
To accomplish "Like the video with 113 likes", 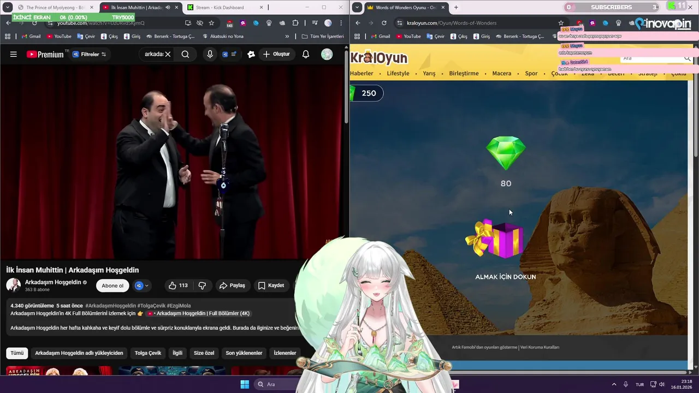I will click(x=178, y=285).
